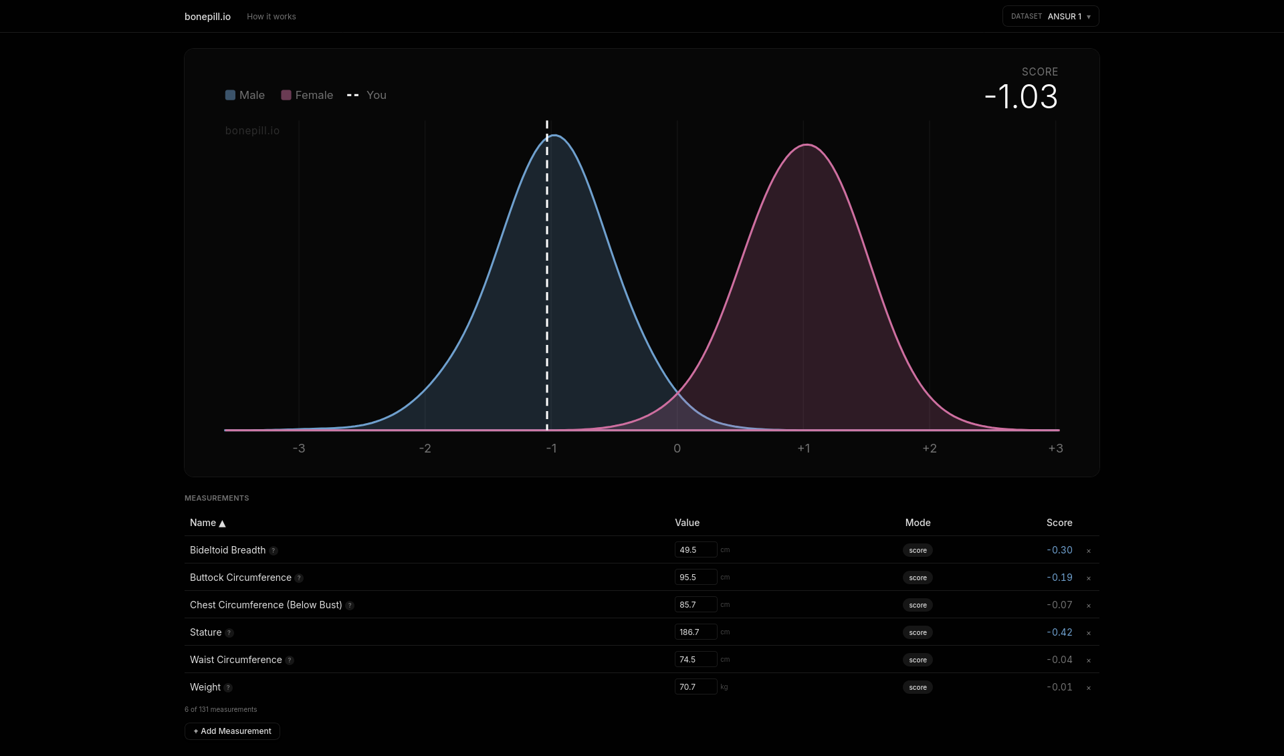Remove the Bideltoid Breadth measurement row
Screen dimensions: 1284x756
coord(1089,551)
